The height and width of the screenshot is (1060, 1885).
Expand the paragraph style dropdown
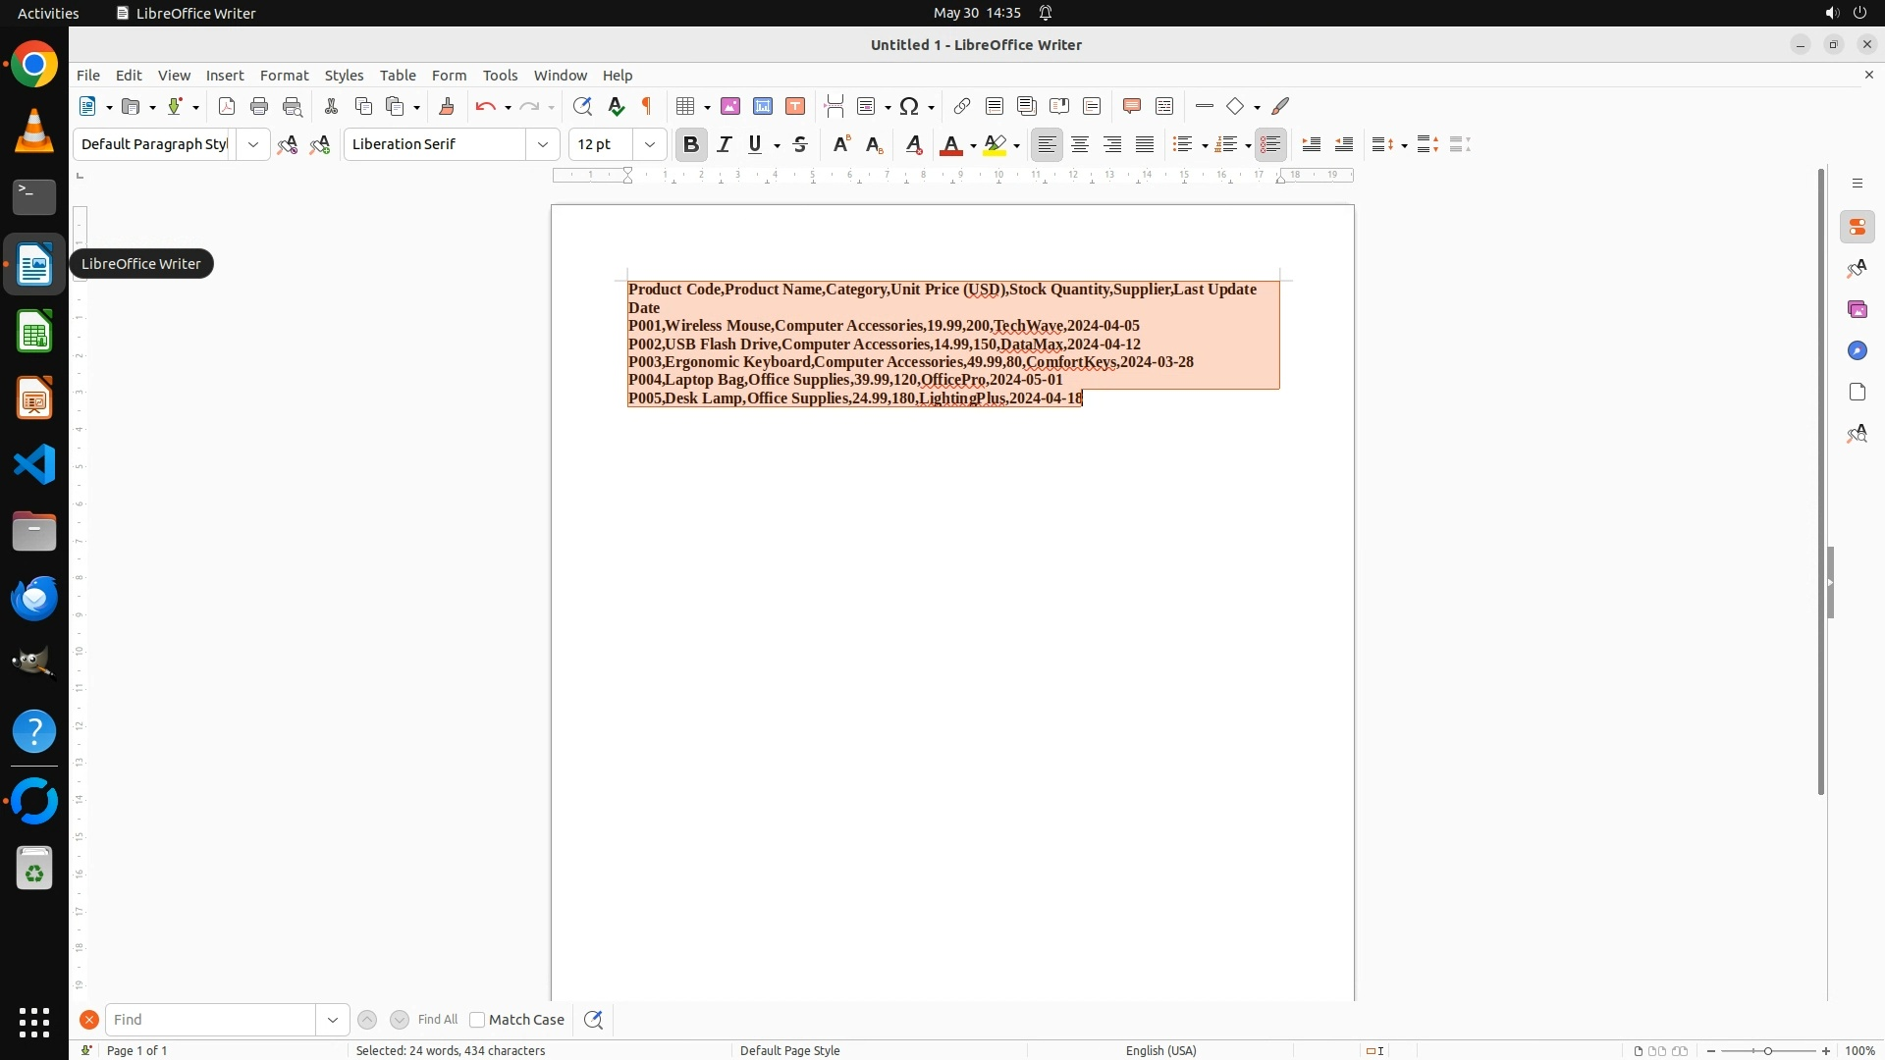click(x=253, y=144)
